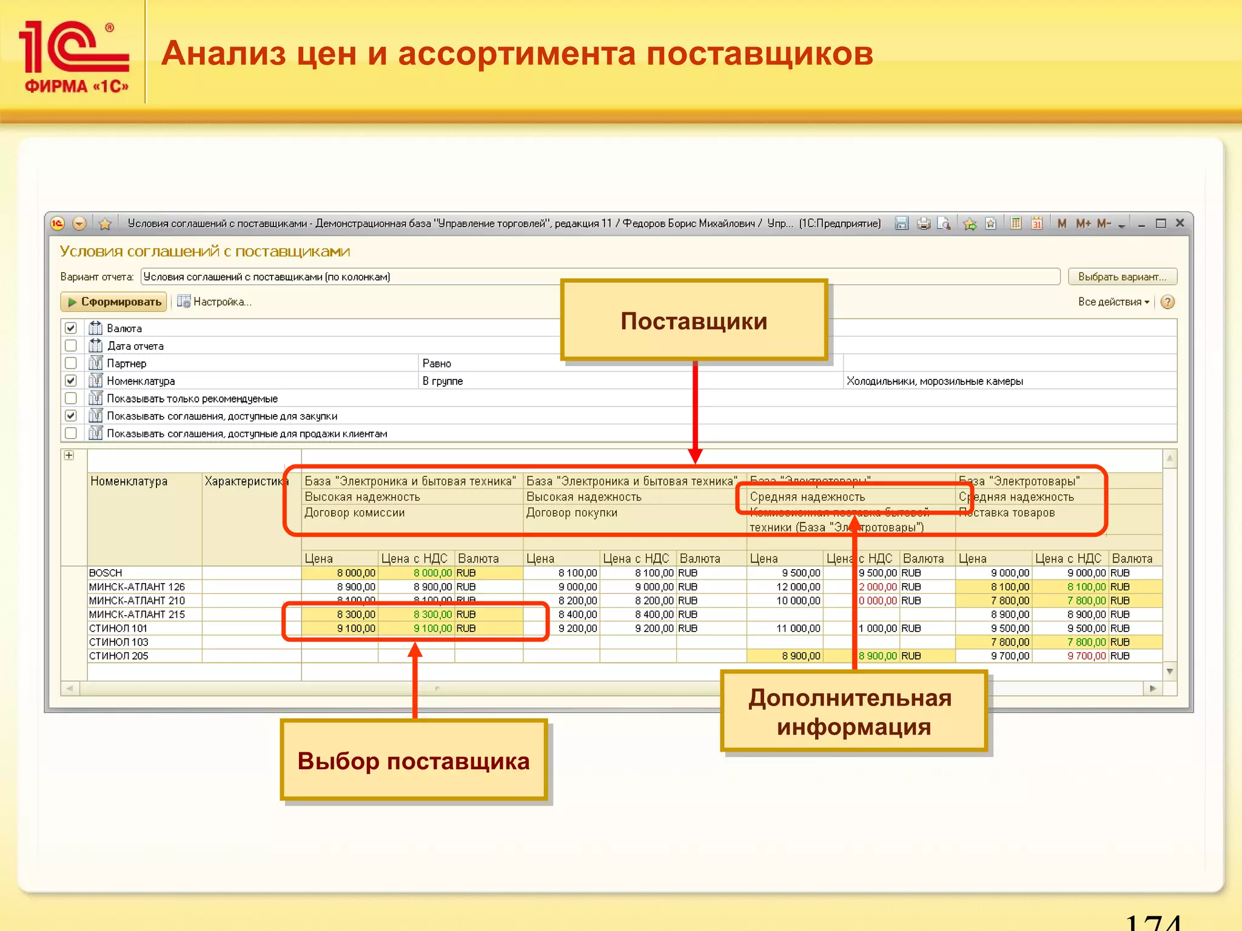The height and width of the screenshot is (931, 1242).
Task: Enable the Дата отчета checkbox
Action: (71, 345)
